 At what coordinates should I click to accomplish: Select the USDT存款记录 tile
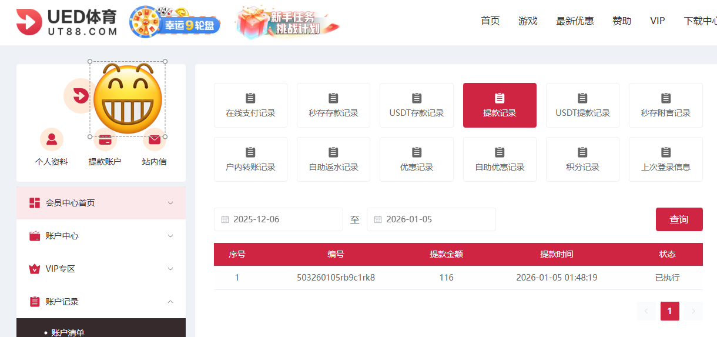coord(416,105)
